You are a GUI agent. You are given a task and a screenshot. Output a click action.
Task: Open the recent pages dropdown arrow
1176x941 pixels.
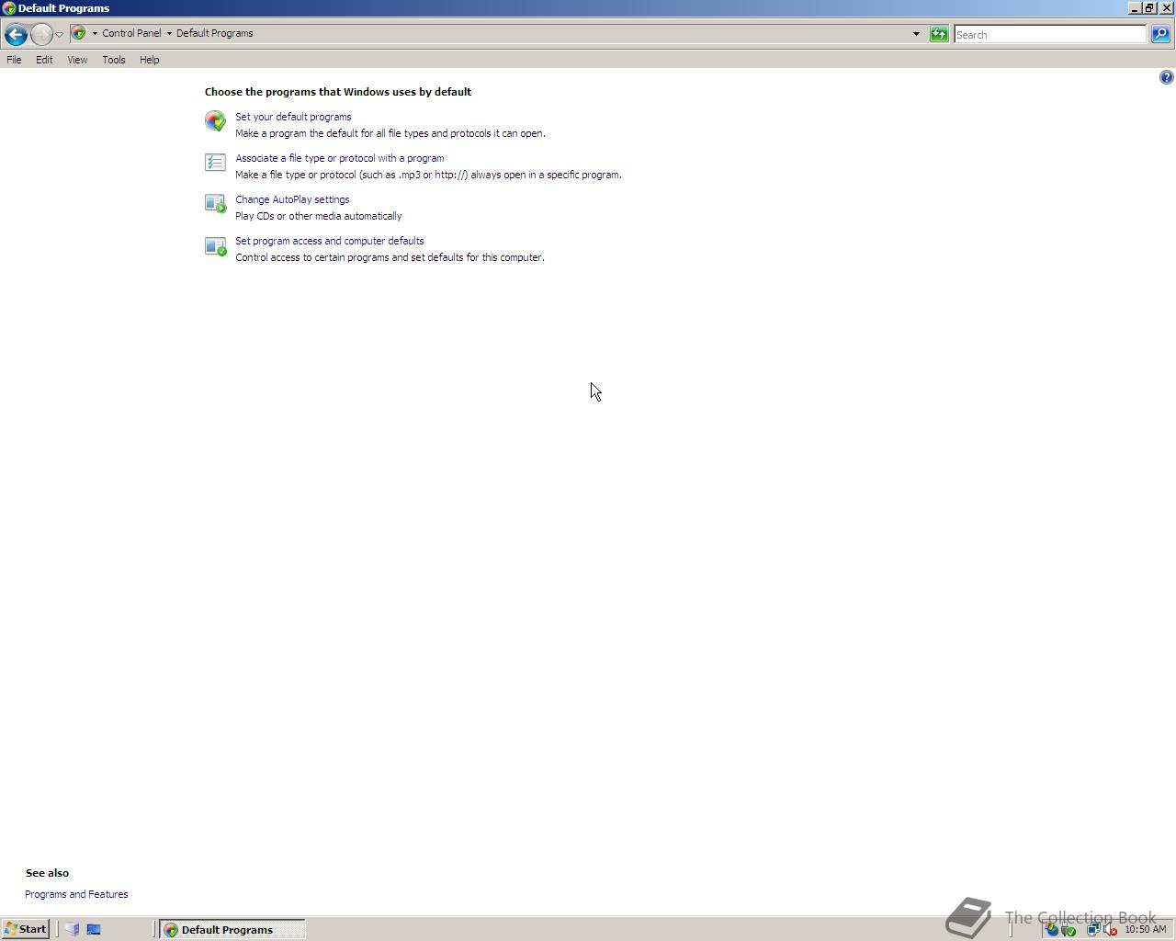59,35
